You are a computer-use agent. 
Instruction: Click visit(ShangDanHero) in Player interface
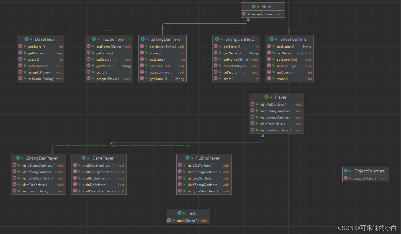click(x=276, y=111)
